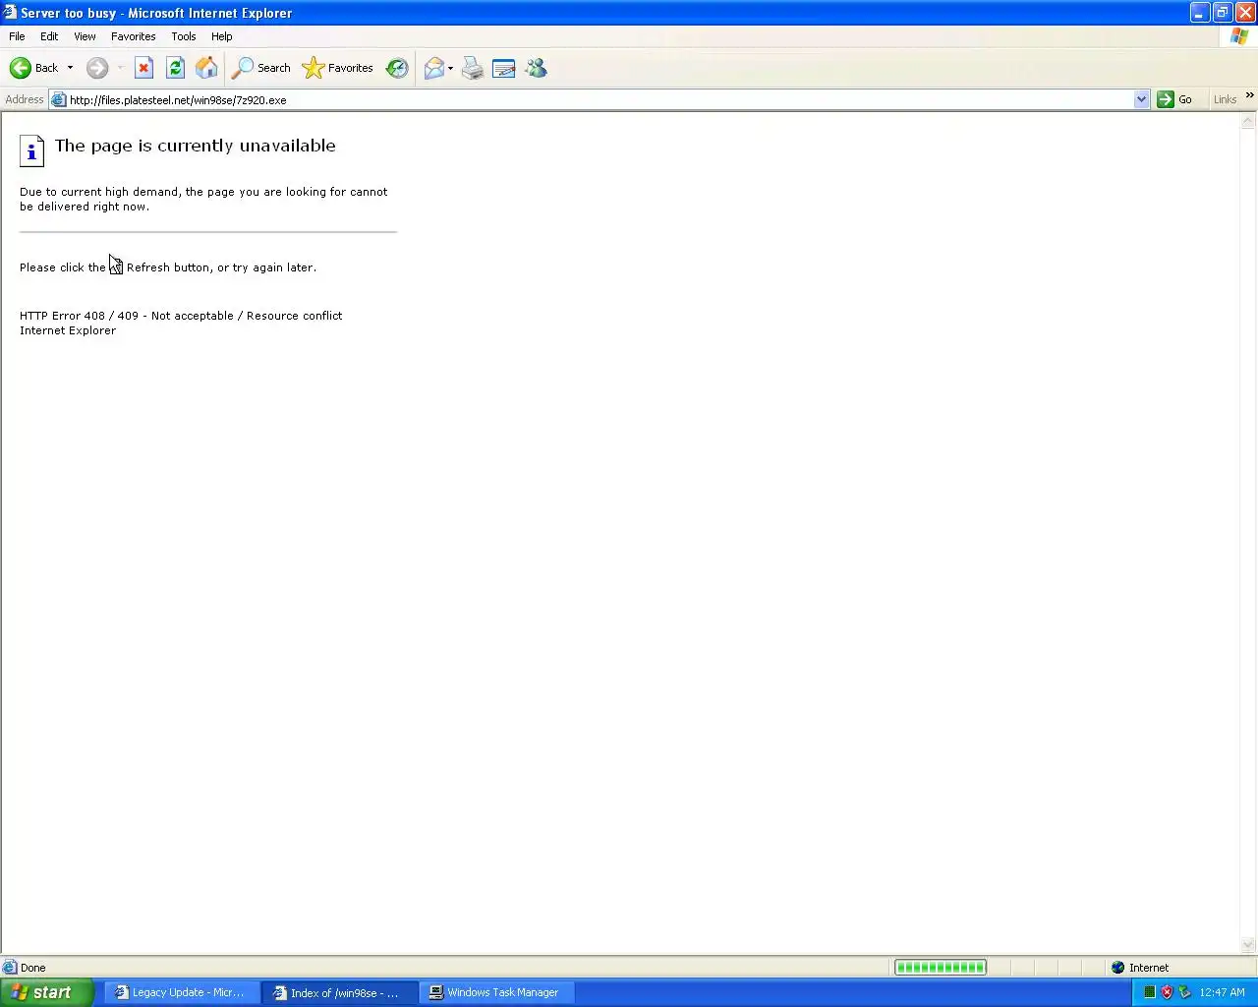Open the Tools menu
Viewport: 1258px width, 1007px height.
tap(184, 36)
